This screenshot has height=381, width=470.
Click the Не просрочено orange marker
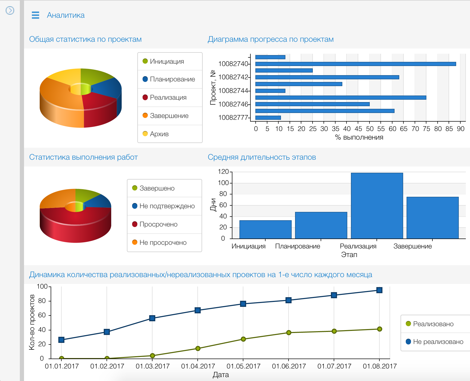[x=135, y=242]
